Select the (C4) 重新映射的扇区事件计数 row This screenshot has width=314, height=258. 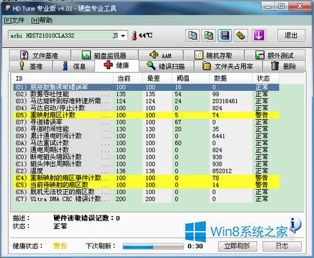click(146, 178)
